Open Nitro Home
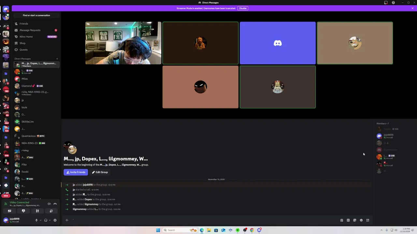 pos(36,37)
